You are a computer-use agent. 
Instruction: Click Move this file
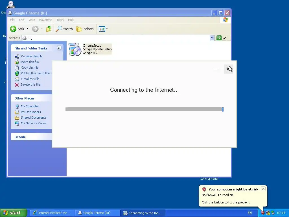30,62
